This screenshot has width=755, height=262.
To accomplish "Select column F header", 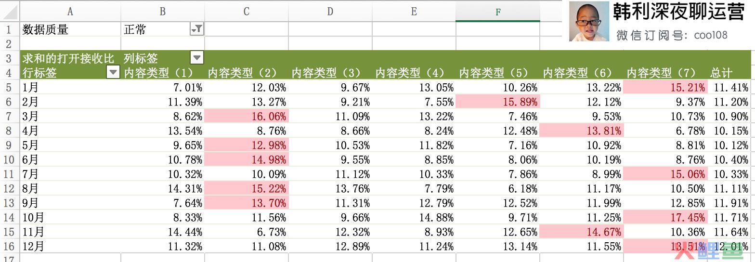I will point(497,12).
